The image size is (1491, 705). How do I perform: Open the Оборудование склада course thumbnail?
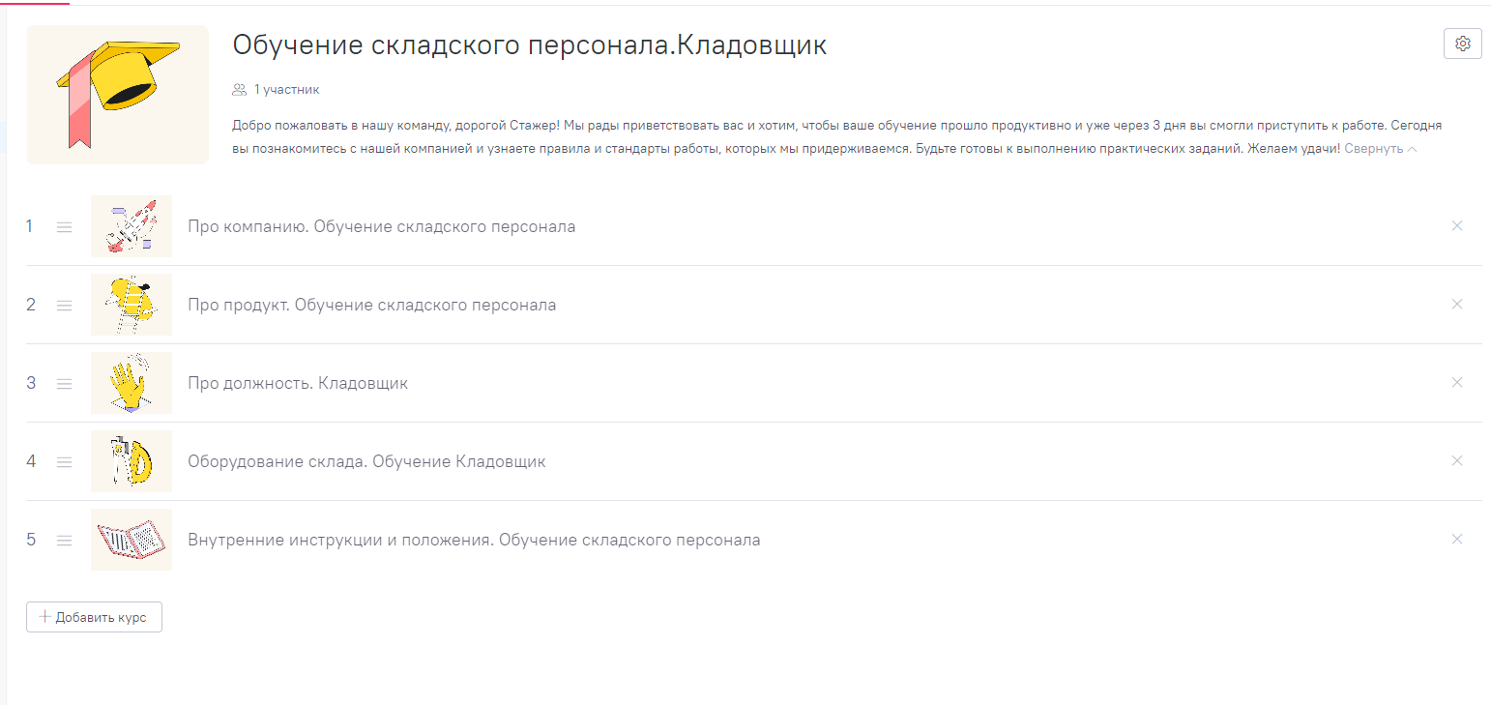(132, 461)
